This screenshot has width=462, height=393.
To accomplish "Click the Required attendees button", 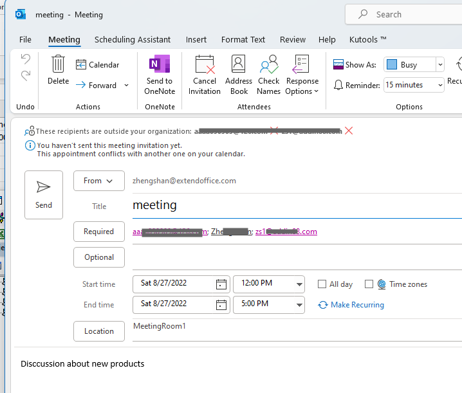I will tap(99, 232).
